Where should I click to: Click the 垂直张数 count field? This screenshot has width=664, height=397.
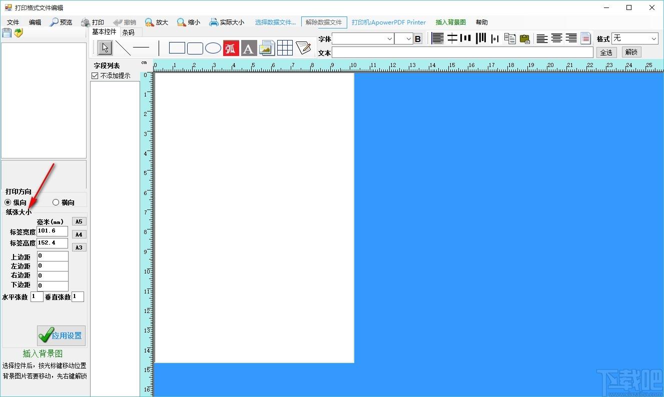[x=78, y=297]
